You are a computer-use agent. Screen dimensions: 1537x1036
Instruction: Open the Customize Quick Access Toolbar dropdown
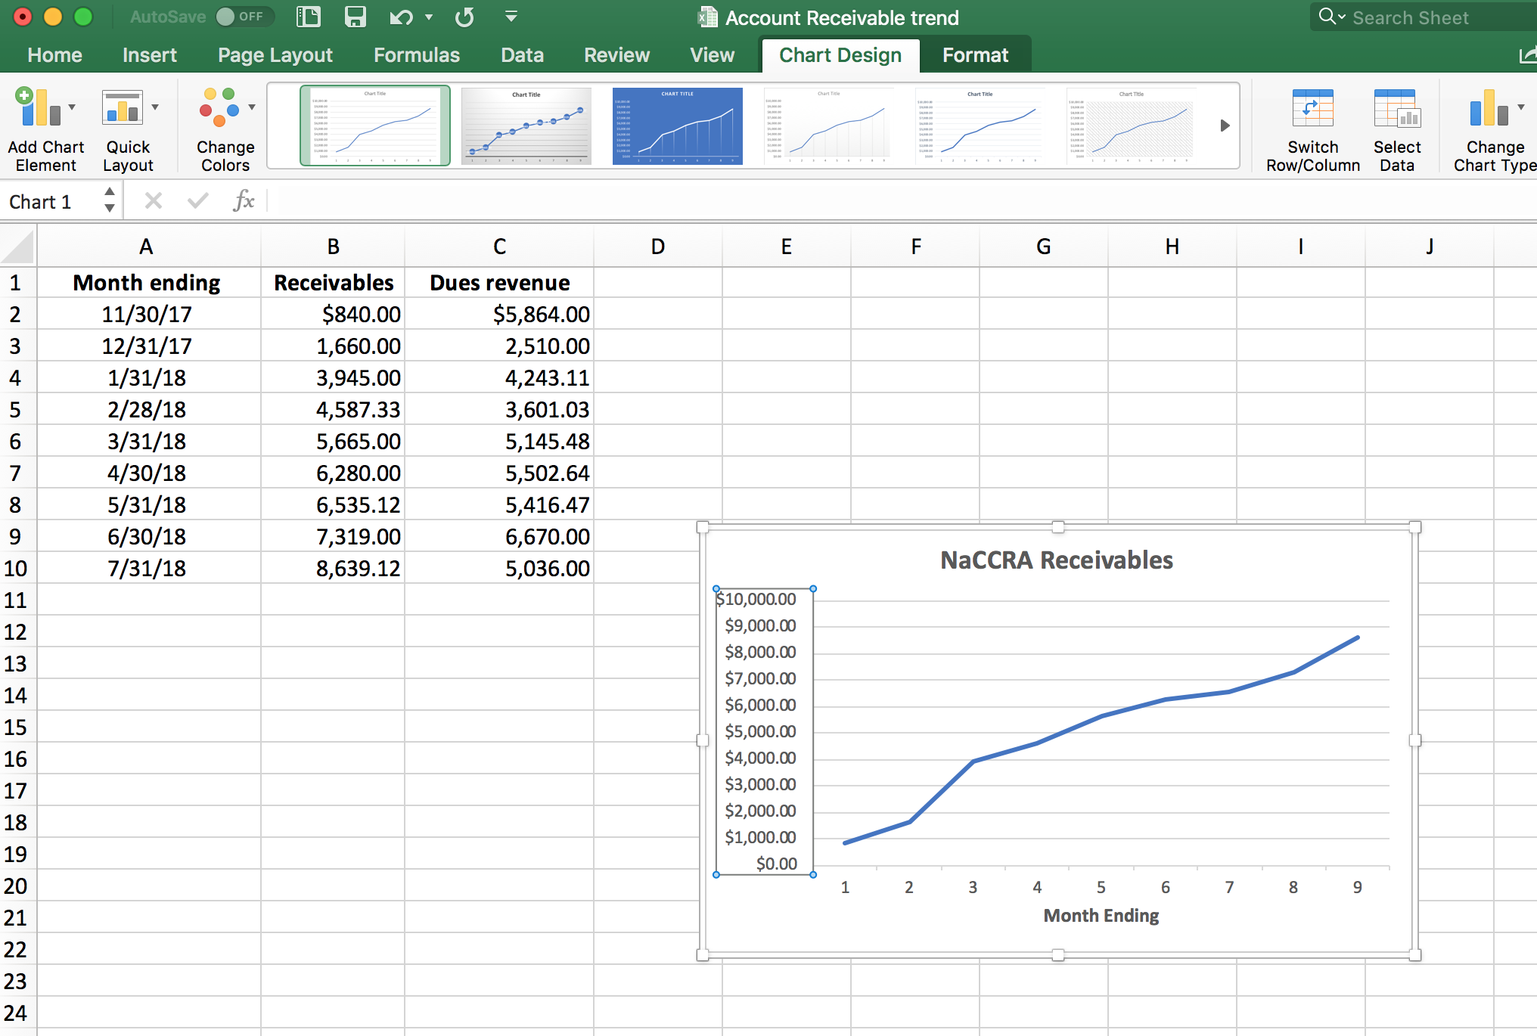click(x=511, y=17)
